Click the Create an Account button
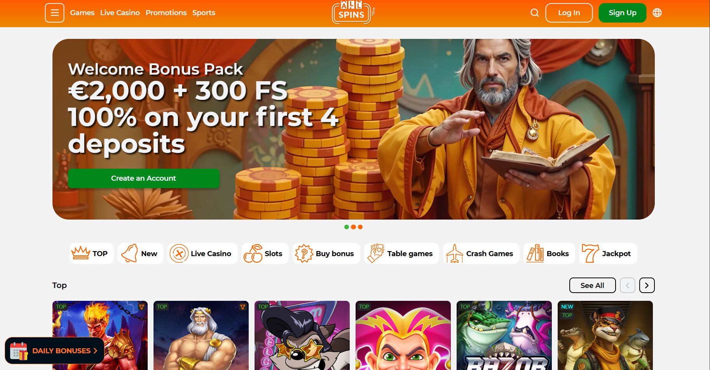The image size is (710, 370). click(144, 178)
